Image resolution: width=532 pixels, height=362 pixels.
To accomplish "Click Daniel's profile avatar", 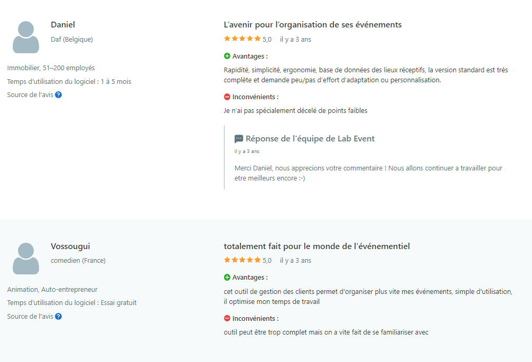I will [26, 37].
